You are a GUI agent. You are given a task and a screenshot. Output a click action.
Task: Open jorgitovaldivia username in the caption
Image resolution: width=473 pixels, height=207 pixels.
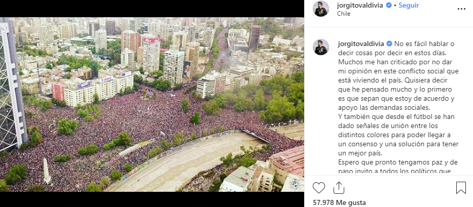tap(360, 44)
